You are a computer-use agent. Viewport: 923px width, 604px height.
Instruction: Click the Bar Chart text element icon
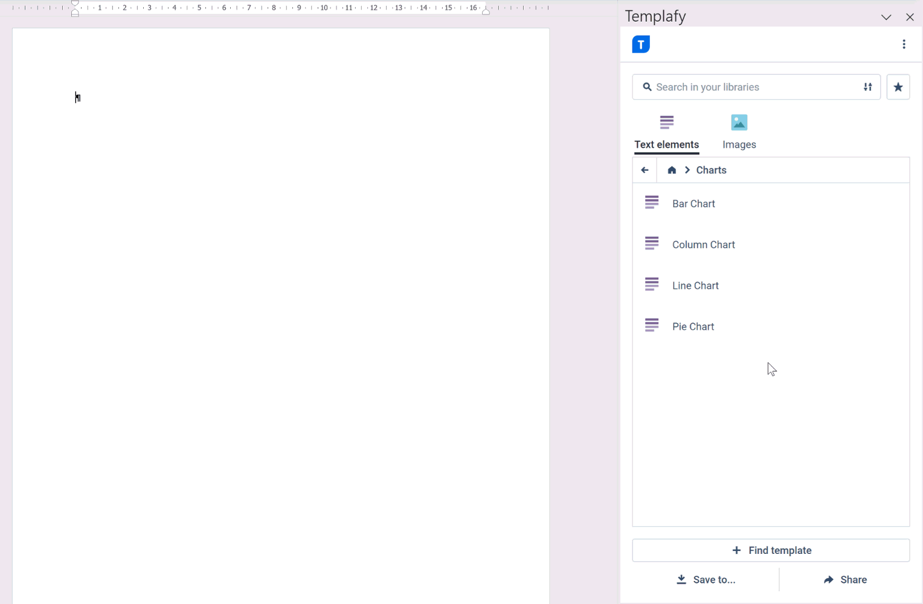click(651, 202)
